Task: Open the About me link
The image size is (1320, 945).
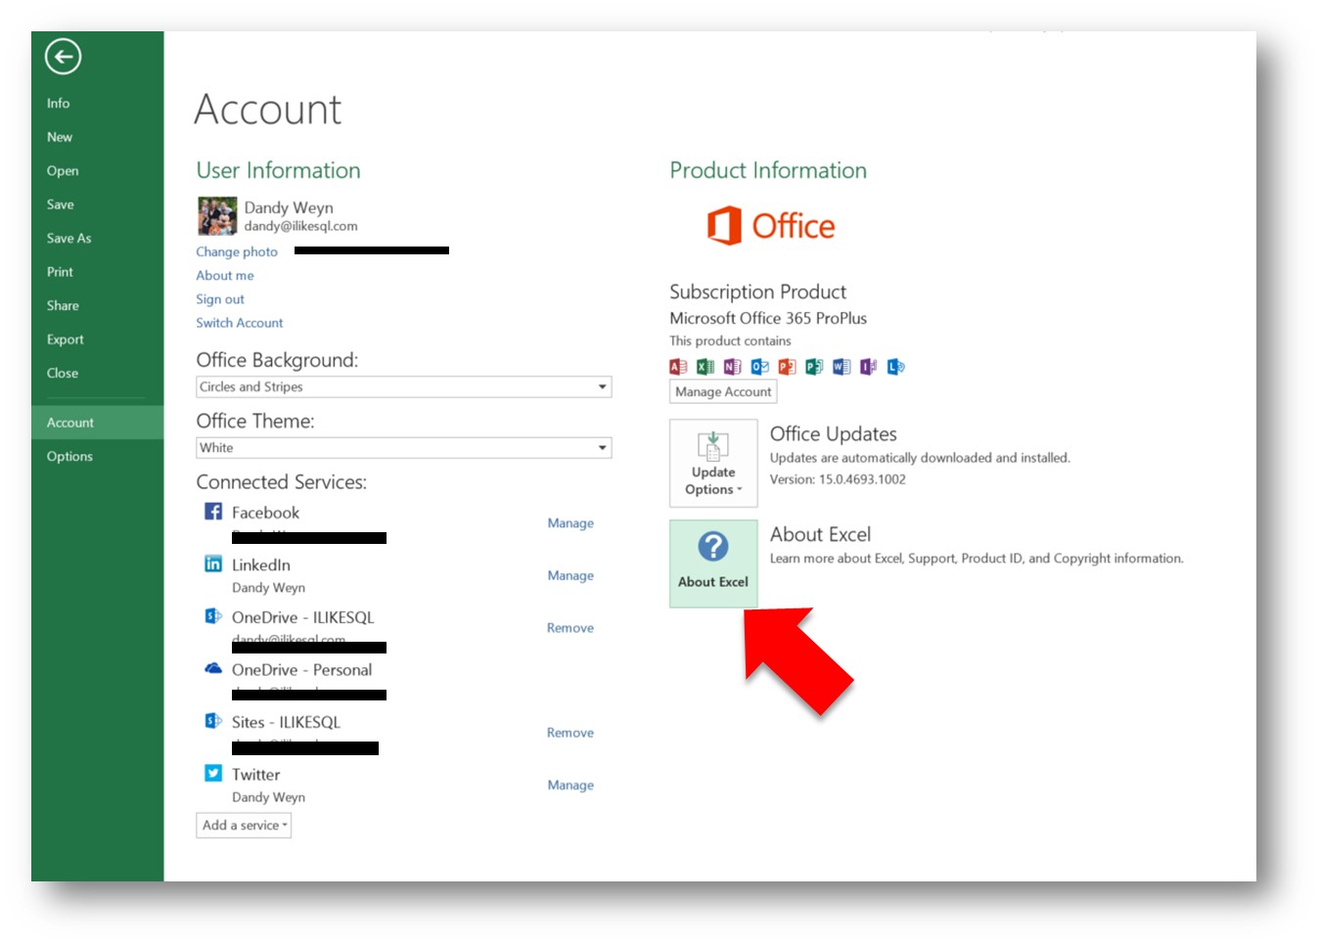Action: [x=225, y=275]
